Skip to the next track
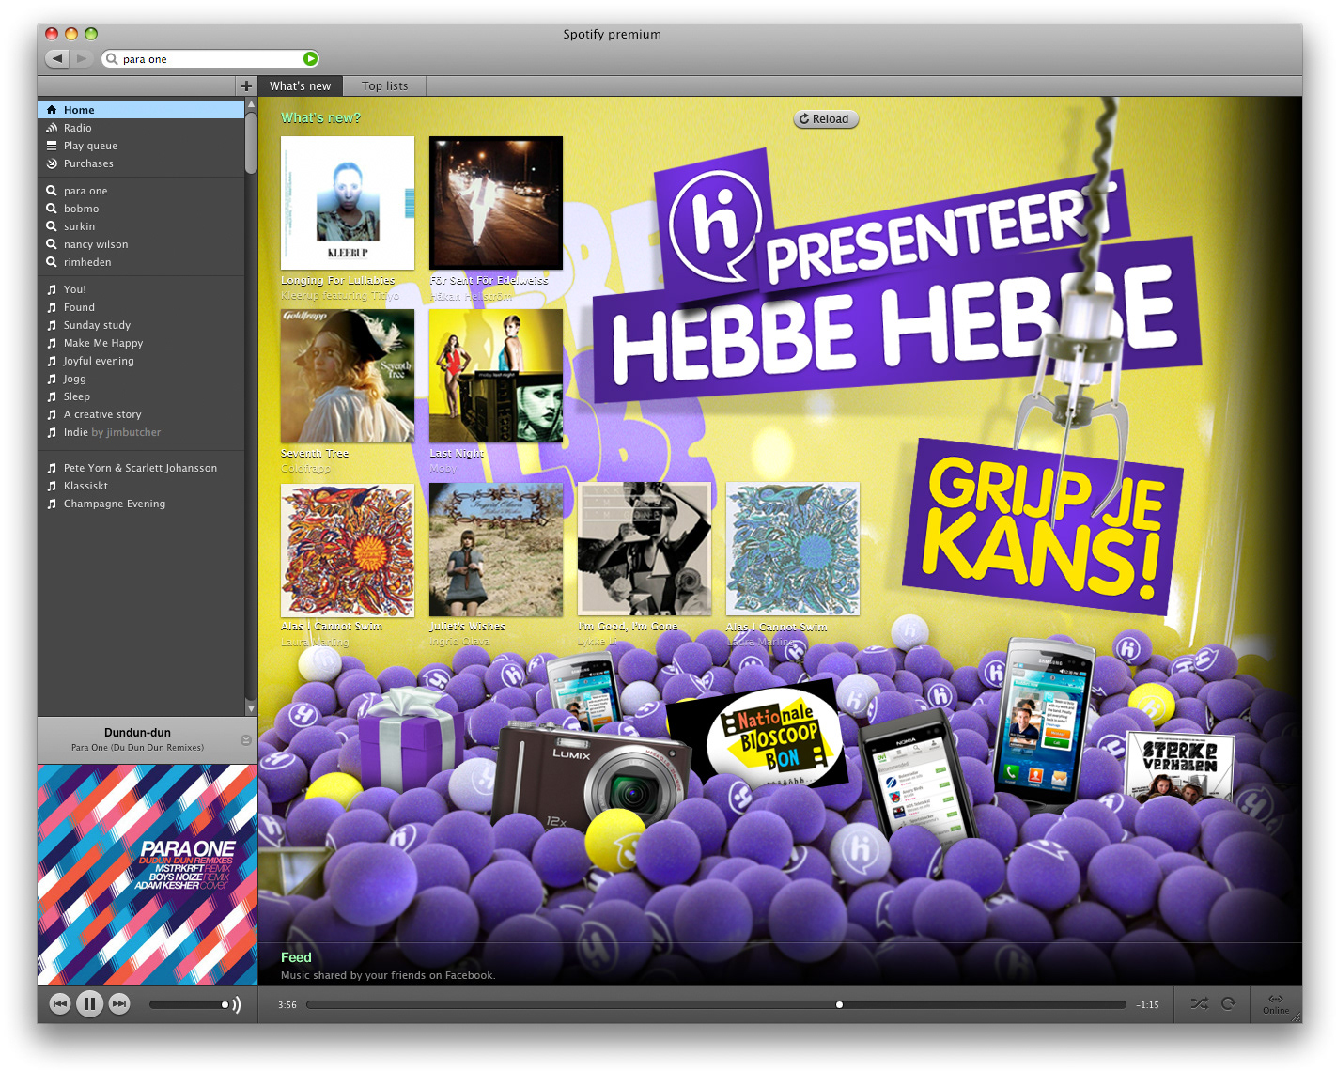 [x=118, y=1004]
